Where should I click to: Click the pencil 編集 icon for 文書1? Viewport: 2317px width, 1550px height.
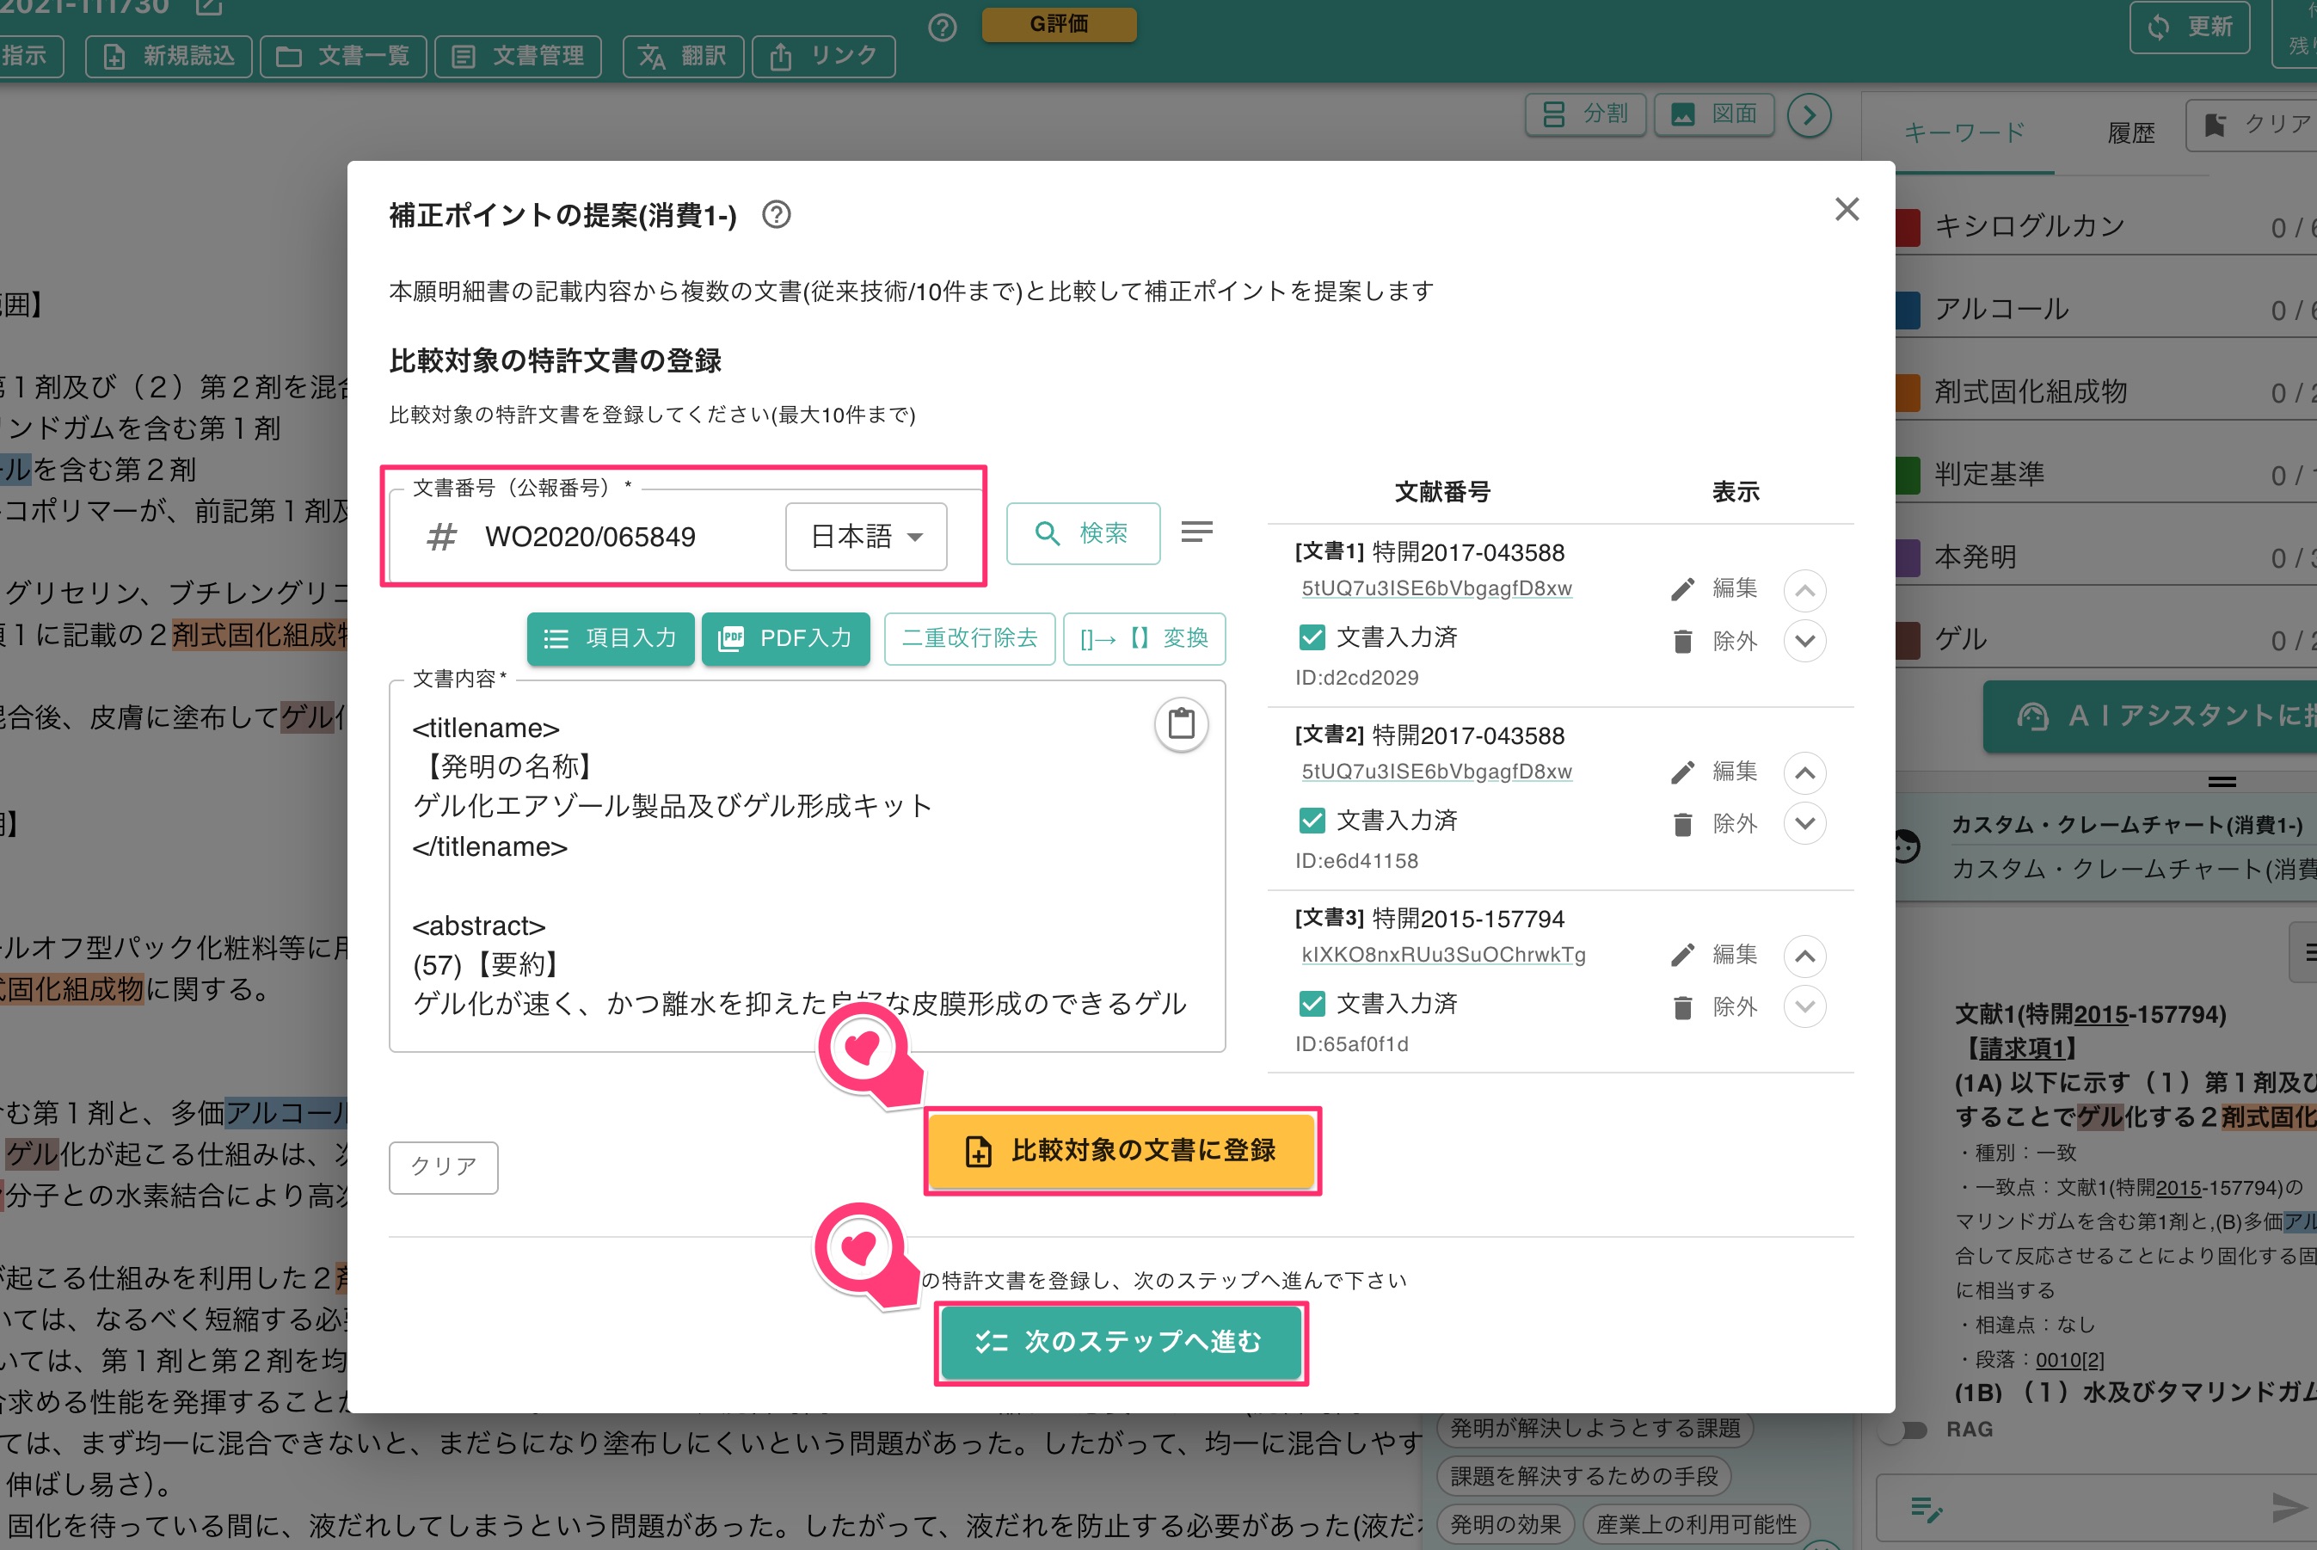click(x=1682, y=589)
